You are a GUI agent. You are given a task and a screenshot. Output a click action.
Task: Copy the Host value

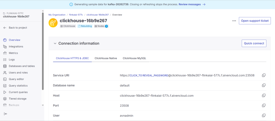click(263, 96)
